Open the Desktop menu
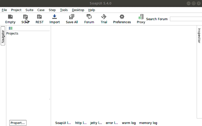 [78, 10]
